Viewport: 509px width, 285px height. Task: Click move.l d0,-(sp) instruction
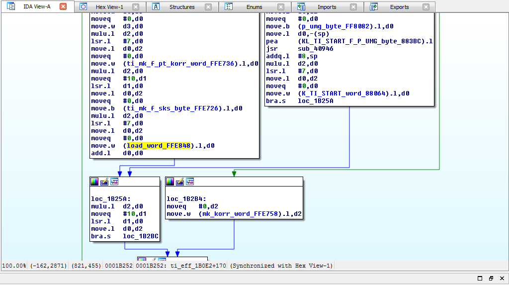297,33
